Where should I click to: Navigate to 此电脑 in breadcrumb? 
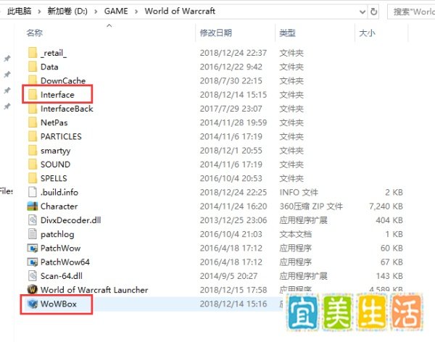click(19, 11)
